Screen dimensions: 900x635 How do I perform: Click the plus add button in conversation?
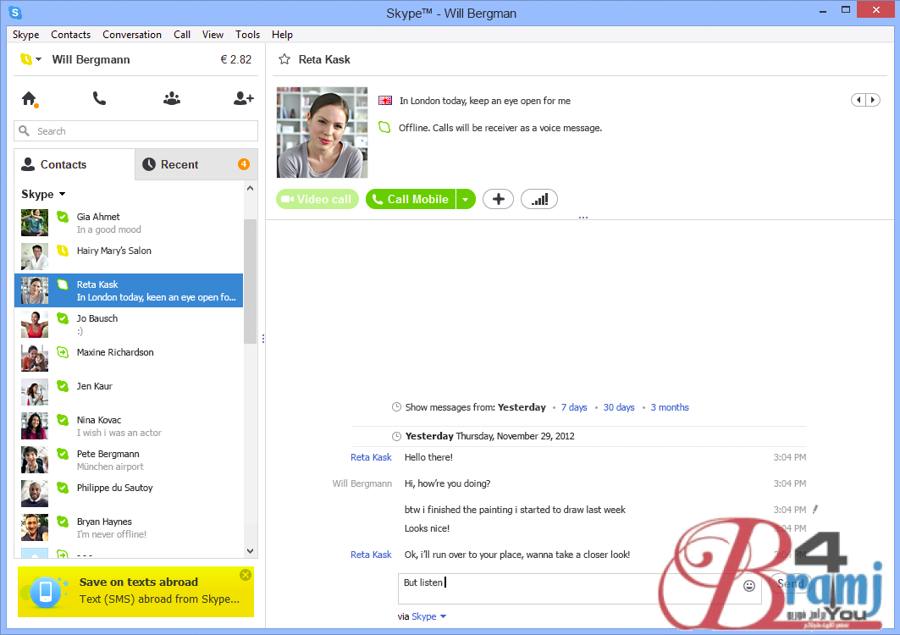pyautogui.click(x=498, y=199)
